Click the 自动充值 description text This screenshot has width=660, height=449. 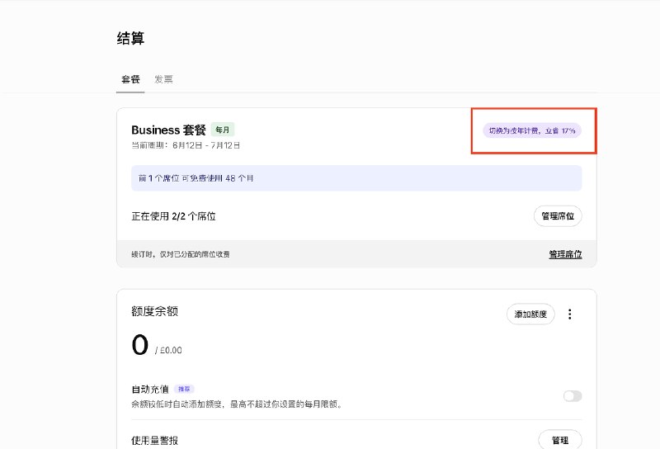click(x=237, y=404)
